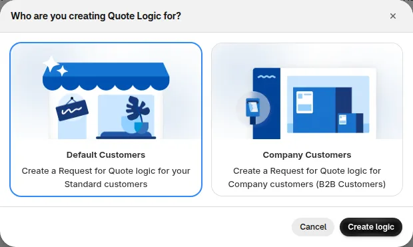Click the 'Default Customers' heading text
The image size is (413, 247).
coord(106,155)
